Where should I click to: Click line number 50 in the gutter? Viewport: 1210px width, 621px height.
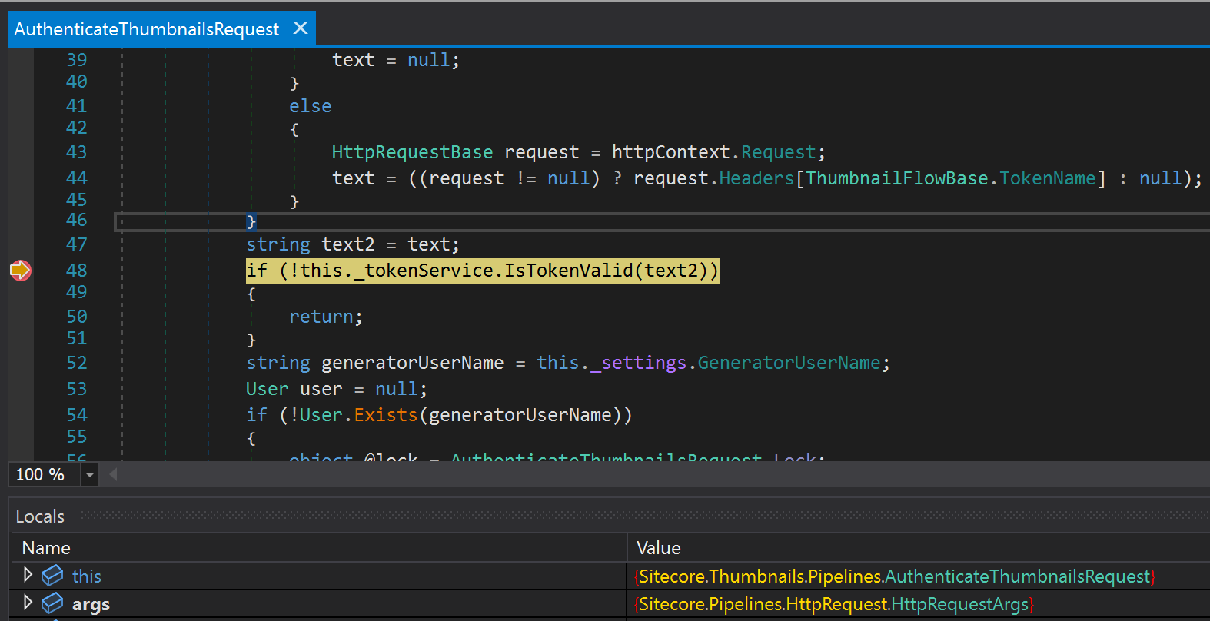point(76,317)
